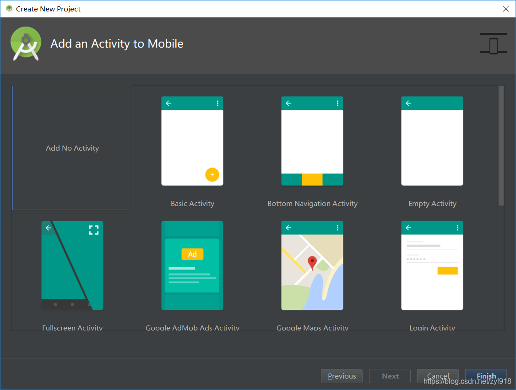The width and height of the screenshot is (516, 390).
Task: Click the Empty Activity label text
Action: (432, 203)
